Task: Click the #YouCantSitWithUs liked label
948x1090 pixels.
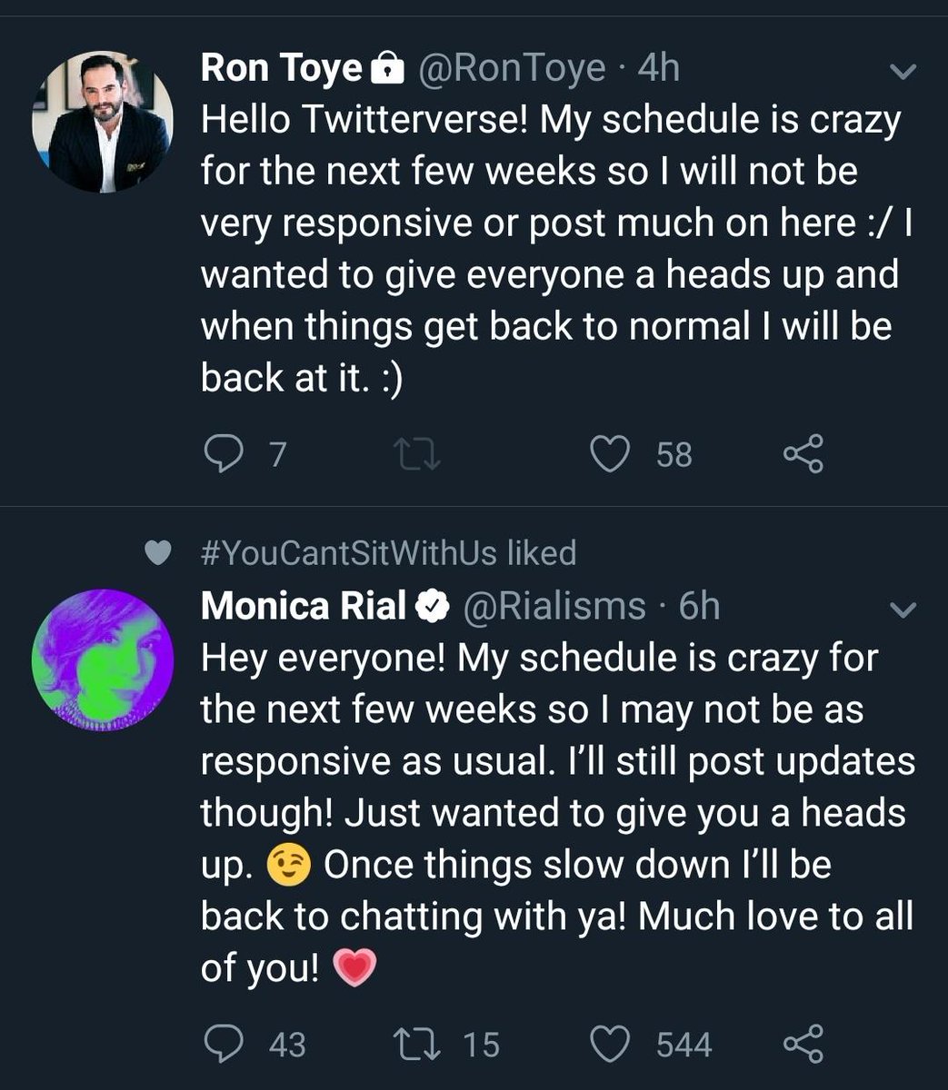Action: tap(388, 552)
